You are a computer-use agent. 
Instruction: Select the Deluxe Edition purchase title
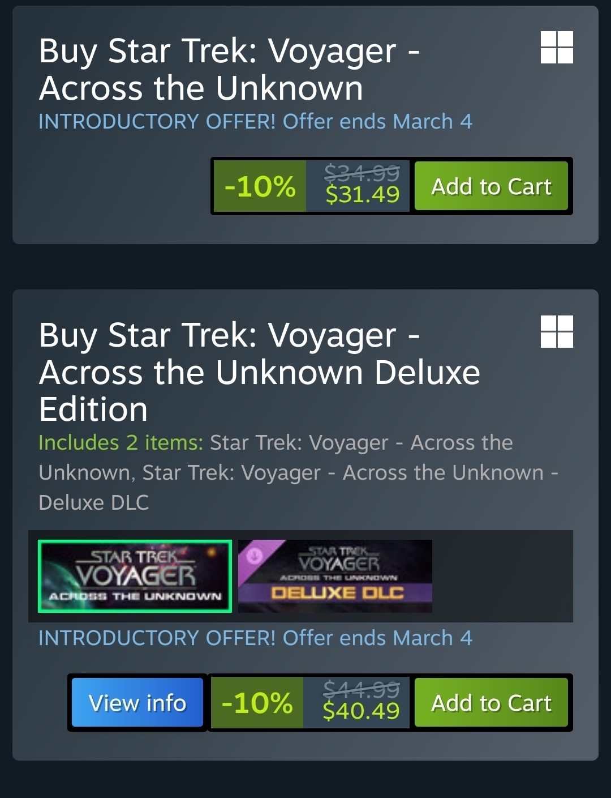tap(259, 372)
